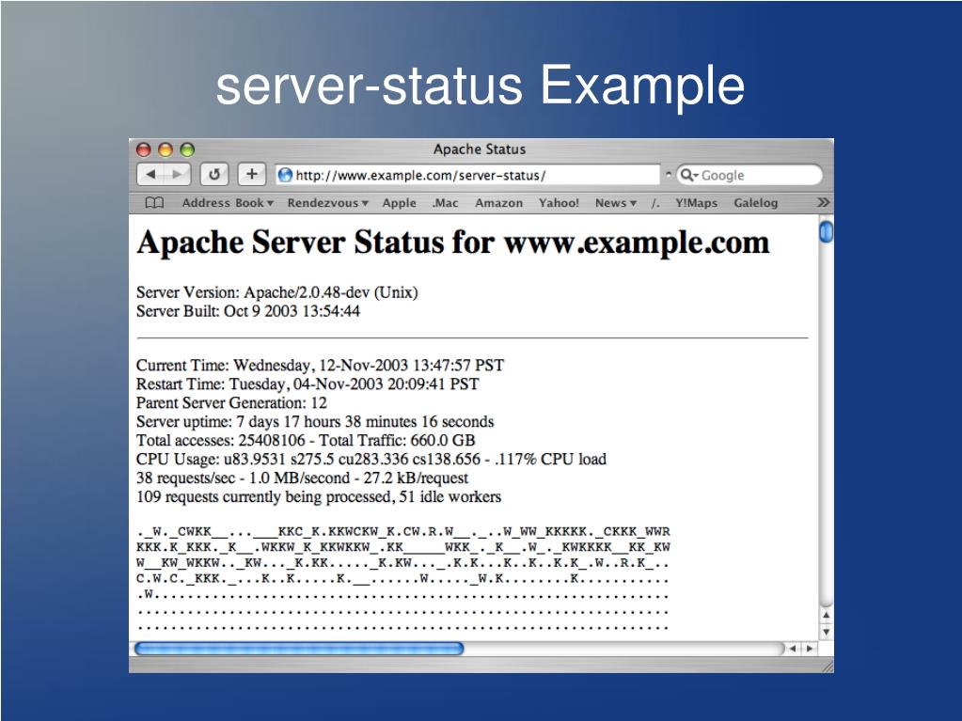962x721 pixels.
Task: Click the forward navigation arrow
Action: tap(177, 175)
